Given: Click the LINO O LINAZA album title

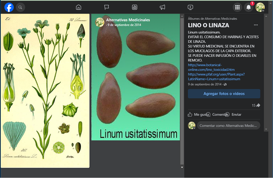Looking at the screenshot, I should pos(208,25).
